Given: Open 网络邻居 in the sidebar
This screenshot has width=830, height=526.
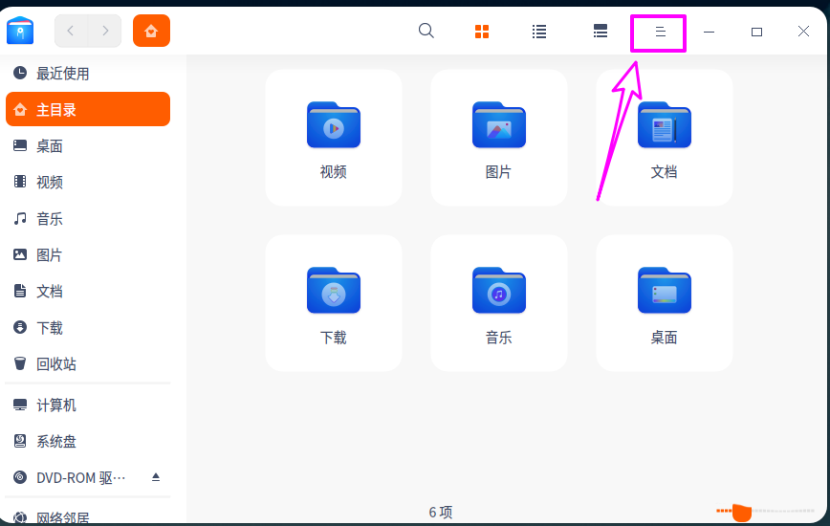Looking at the screenshot, I should 88,516.
